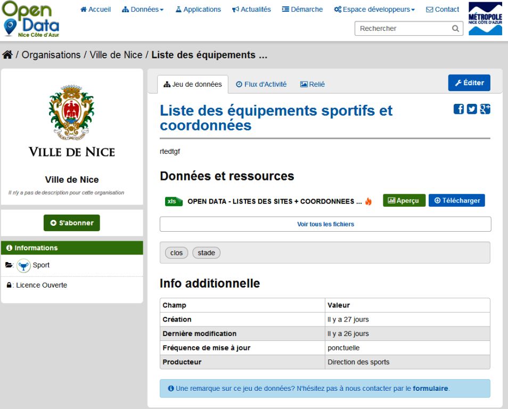Expand the Espace développeurs dropdown

point(374,10)
